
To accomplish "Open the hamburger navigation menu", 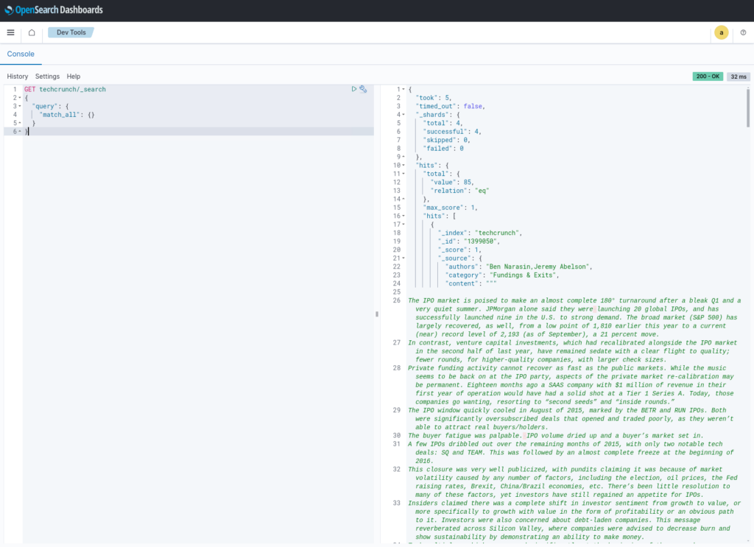I will tap(10, 32).
